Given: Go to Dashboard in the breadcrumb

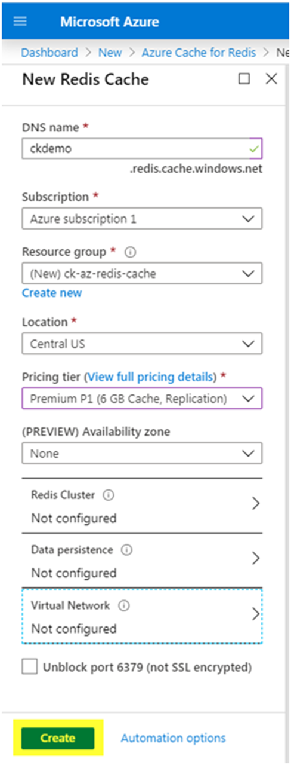Looking at the screenshot, I should click(49, 52).
